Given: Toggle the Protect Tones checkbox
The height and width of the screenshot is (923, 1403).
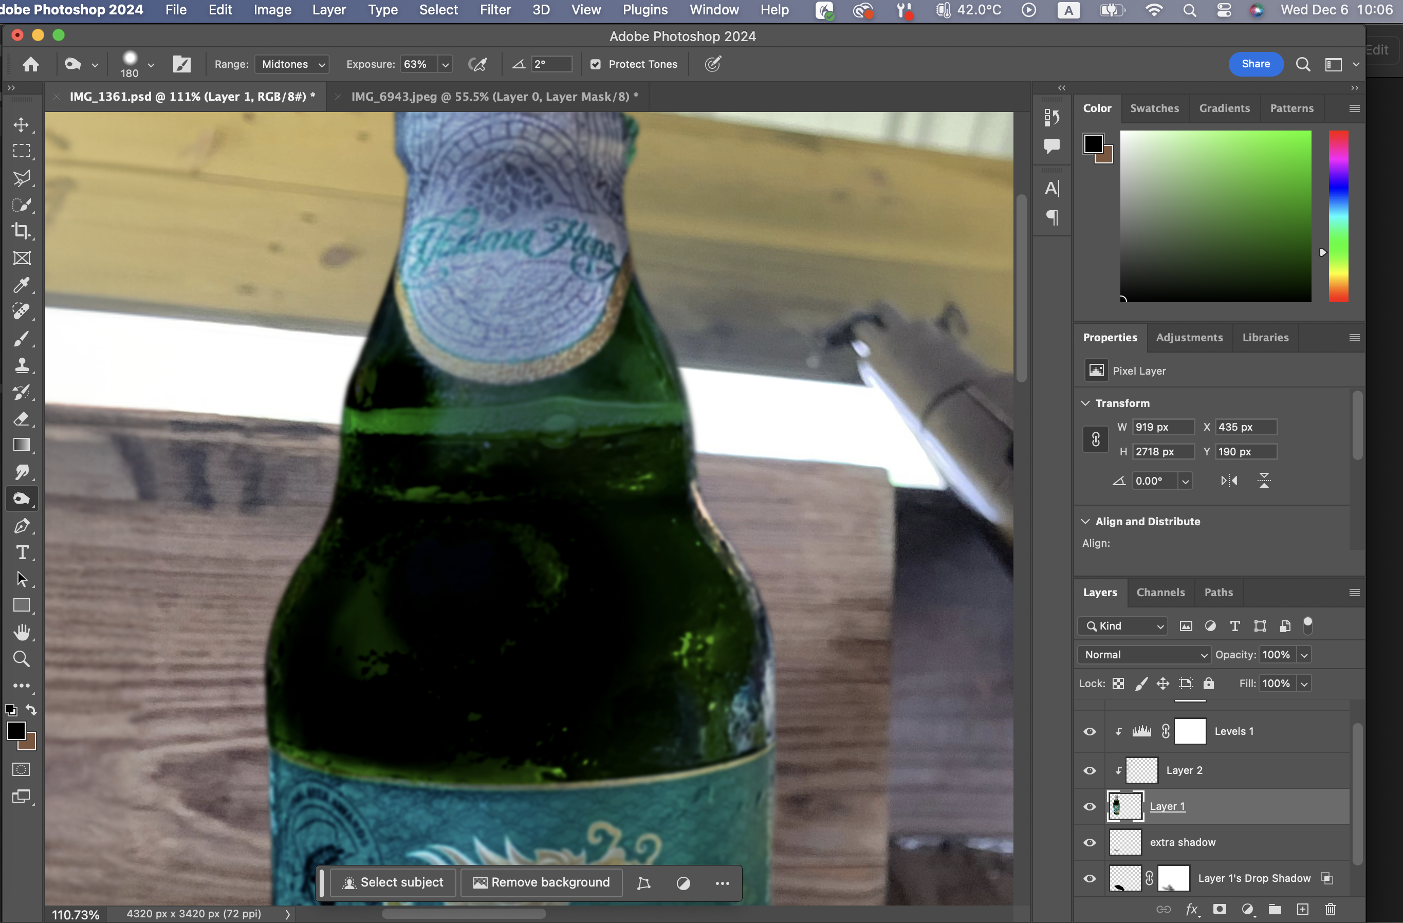Looking at the screenshot, I should 596,64.
